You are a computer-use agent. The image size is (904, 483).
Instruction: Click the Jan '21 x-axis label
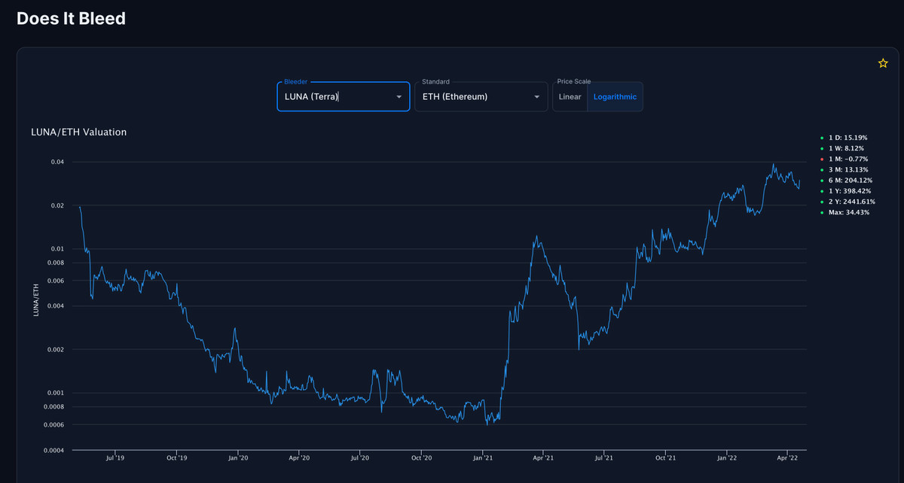pos(482,457)
